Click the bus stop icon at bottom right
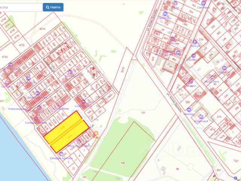This screenshot has width=241, height=181. coord(235,178)
